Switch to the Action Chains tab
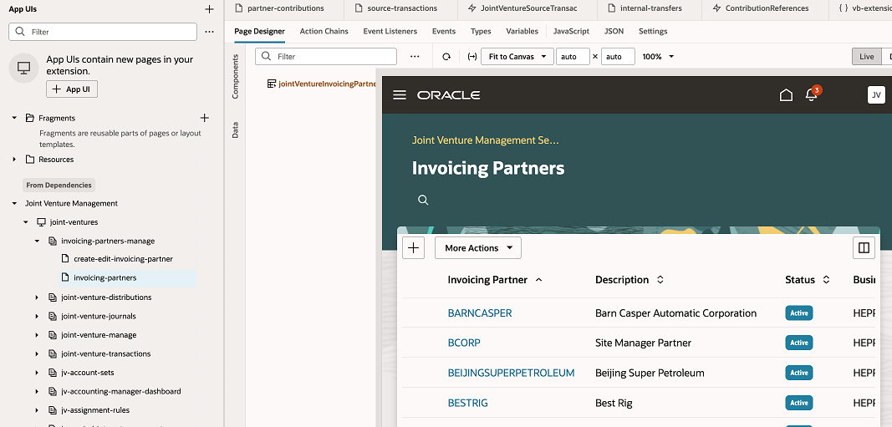The image size is (892, 427). 324,31
